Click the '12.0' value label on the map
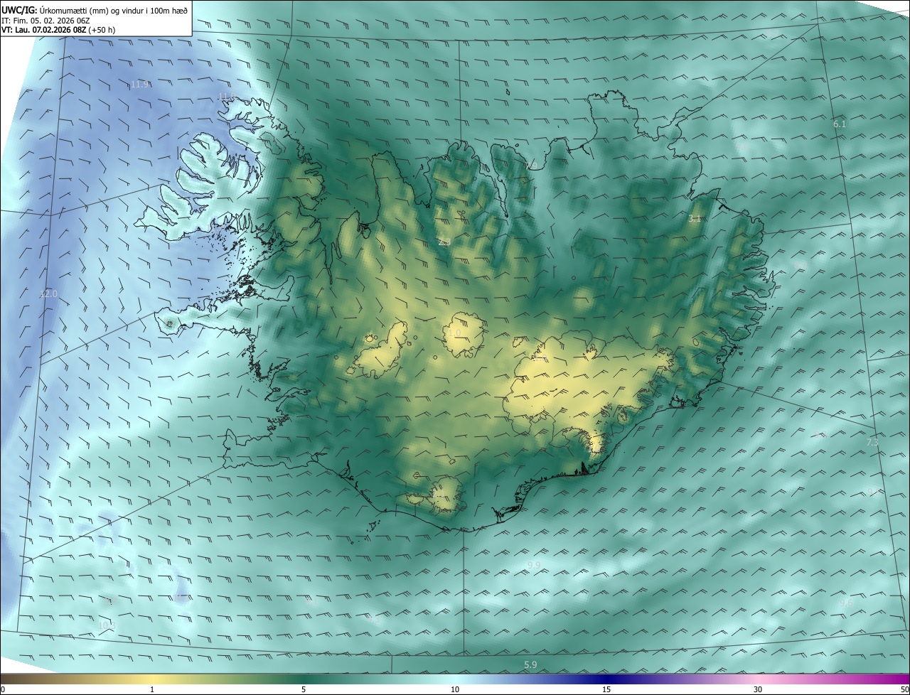The height and width of the screenshot is (695, 910). pyautogui.click(x=48, y=293)
